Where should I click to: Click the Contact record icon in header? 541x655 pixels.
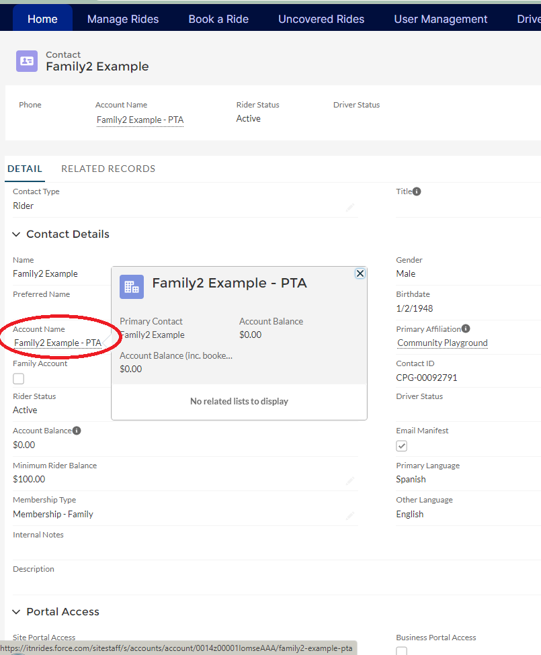pyautogui.click(x=27, y=60)
